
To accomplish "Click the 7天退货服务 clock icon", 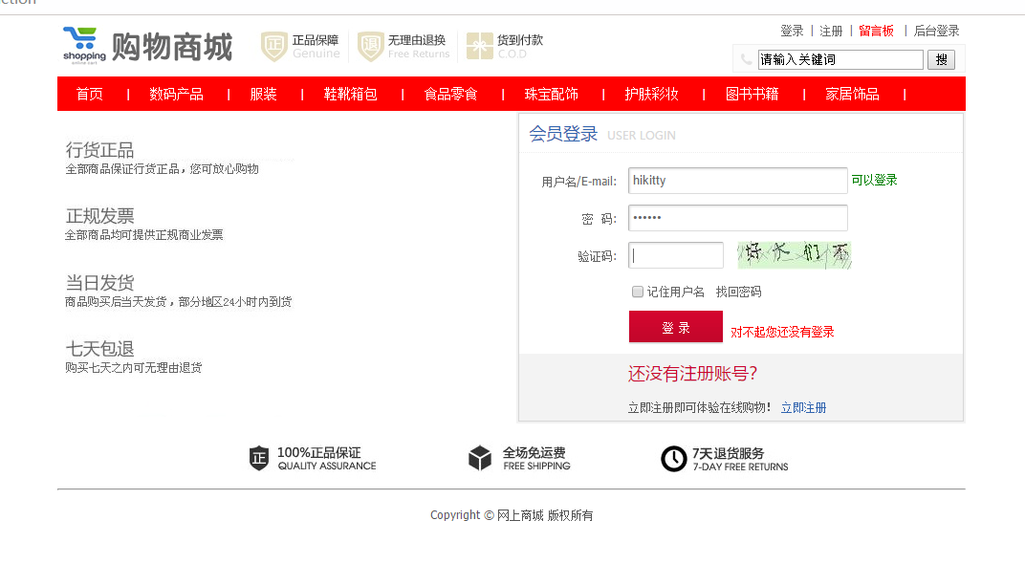I will click(673, 459).
